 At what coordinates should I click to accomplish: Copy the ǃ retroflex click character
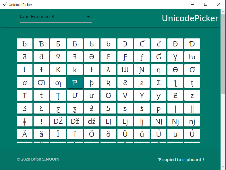[41, 121]
